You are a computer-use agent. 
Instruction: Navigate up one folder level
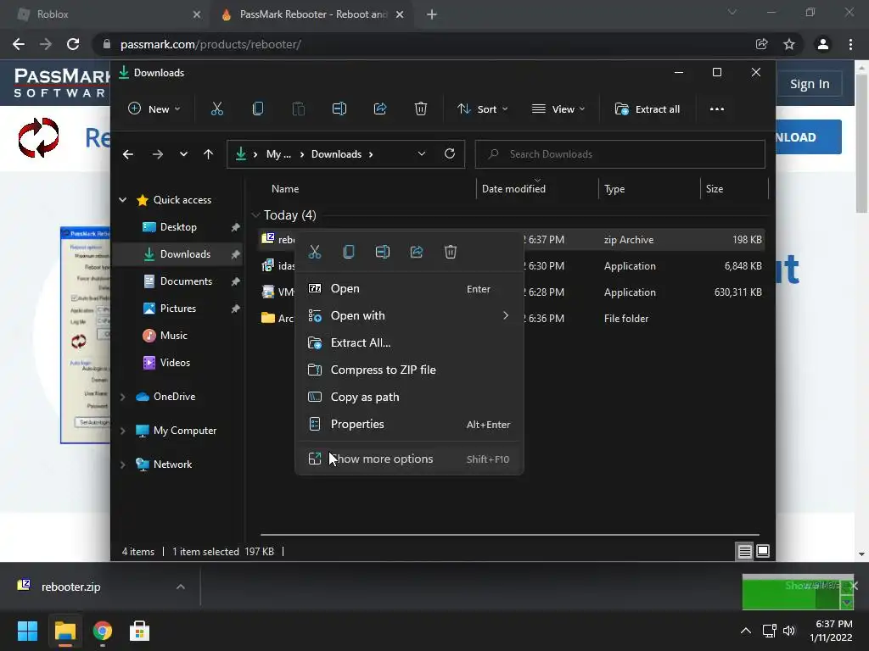208,154
